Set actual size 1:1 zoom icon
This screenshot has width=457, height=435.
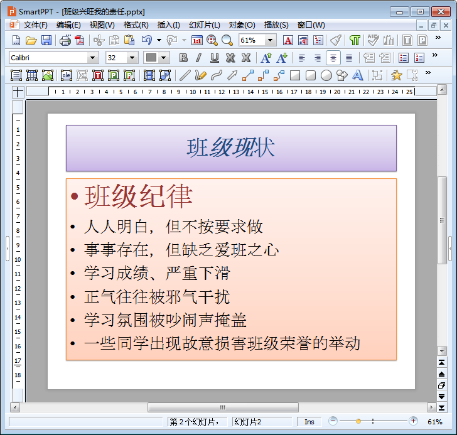coord(197,40)
